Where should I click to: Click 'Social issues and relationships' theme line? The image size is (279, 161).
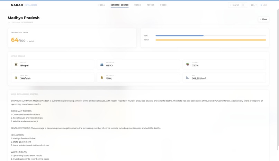27,118
